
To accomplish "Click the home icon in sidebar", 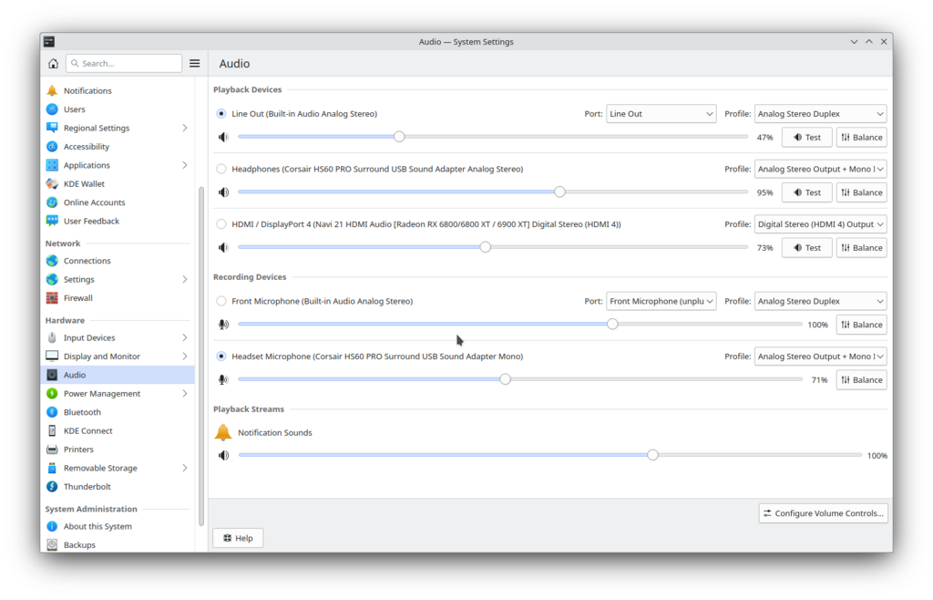I will point(53,64).
